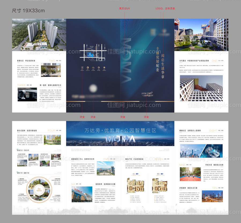Click the gold FOUR section heading
This screenshot has height=223, width=241.
[51, 131]
